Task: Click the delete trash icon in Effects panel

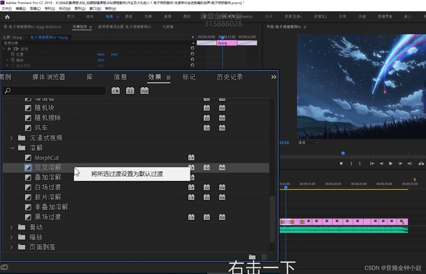Action: pyautogui.click(x=264, y=257)
